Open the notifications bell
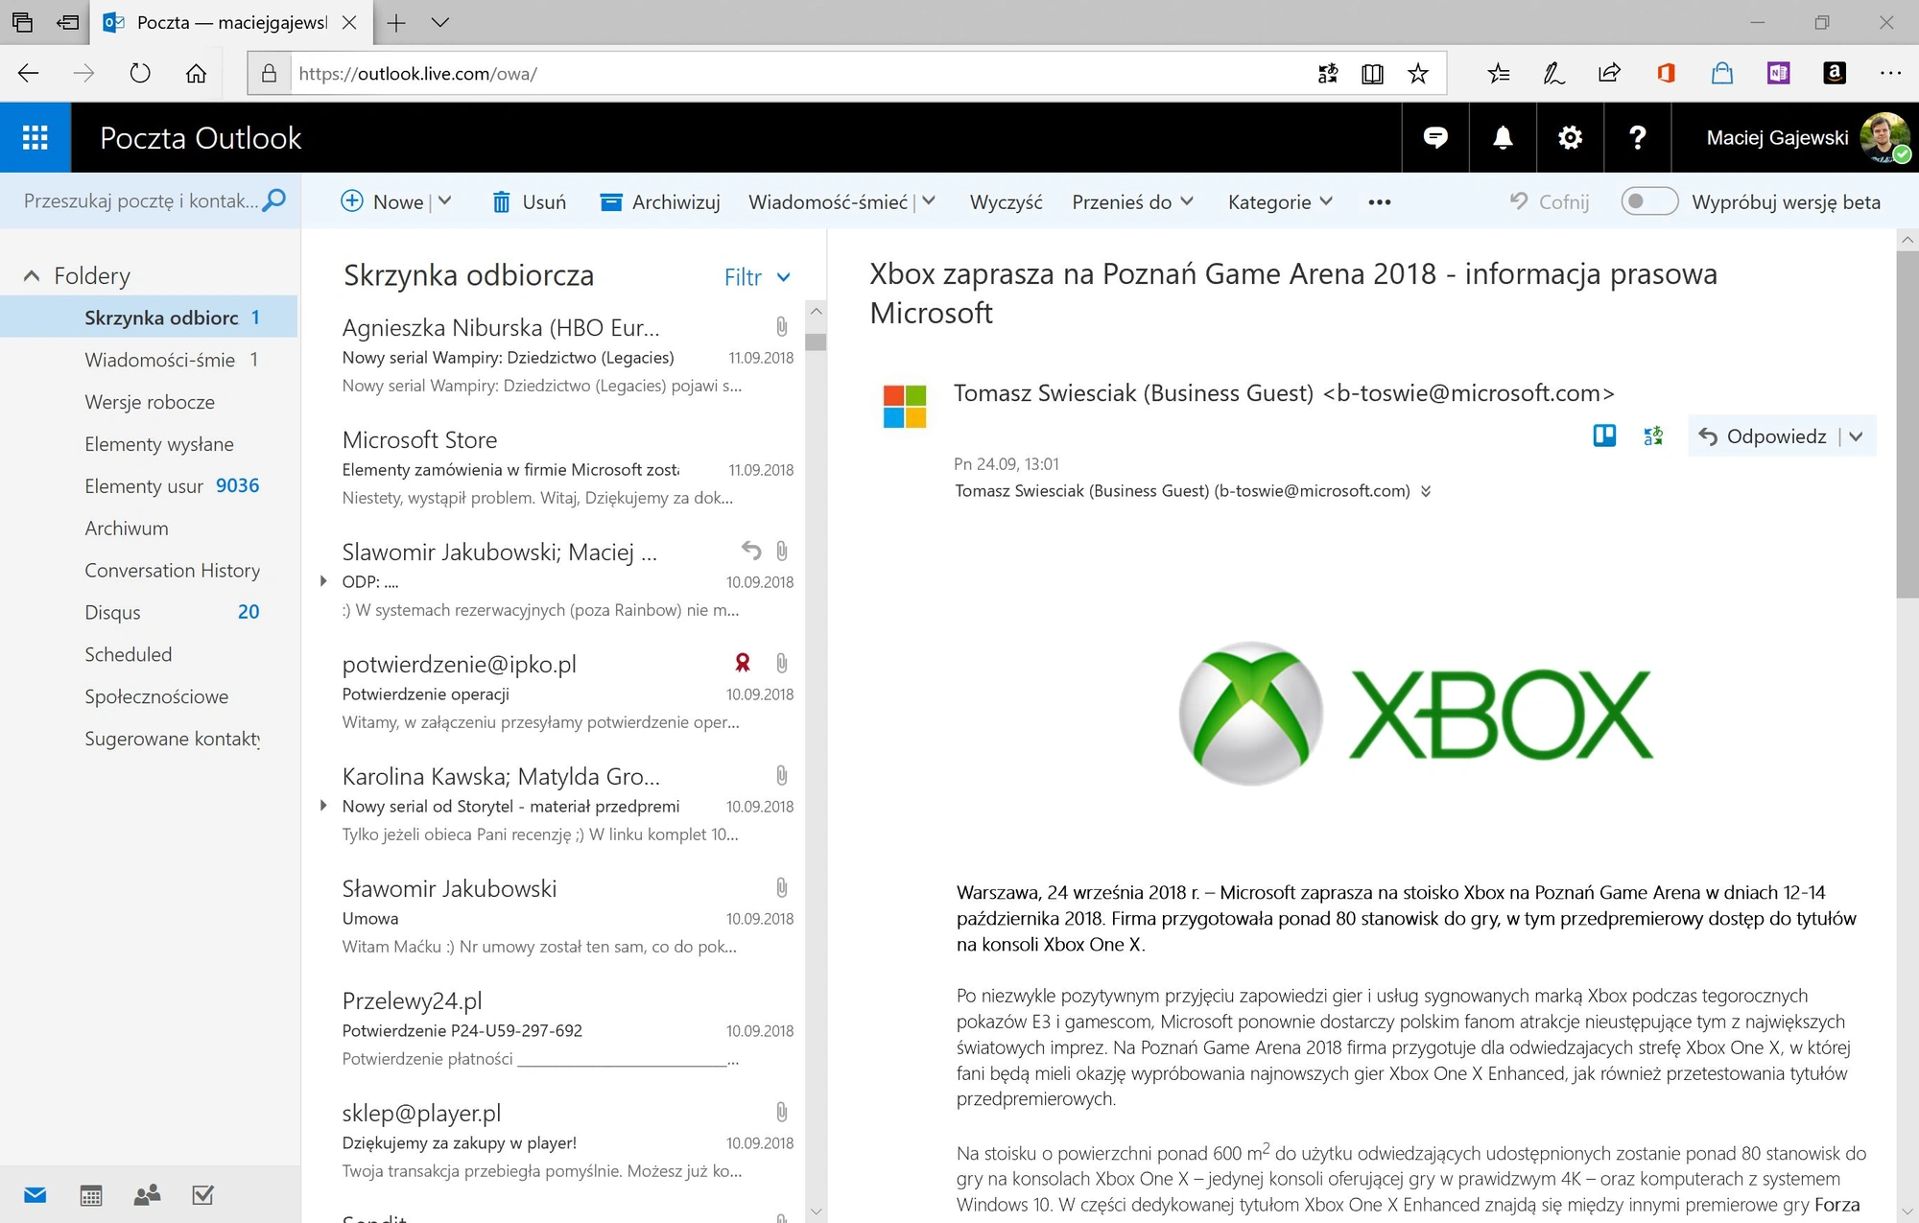This screenshot has height=1223, width=1919. click(x=1503, y=138)
